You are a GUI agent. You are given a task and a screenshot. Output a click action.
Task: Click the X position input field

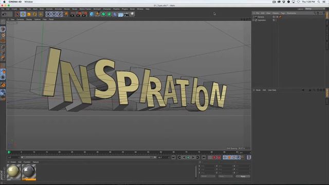point(208,166)
